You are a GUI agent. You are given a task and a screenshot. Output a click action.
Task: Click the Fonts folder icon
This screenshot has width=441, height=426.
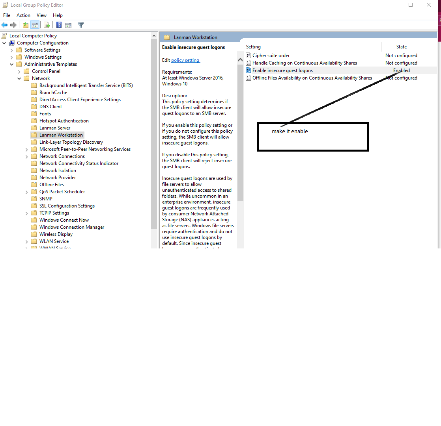(34, 114)
